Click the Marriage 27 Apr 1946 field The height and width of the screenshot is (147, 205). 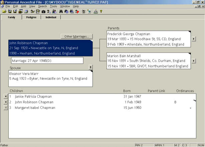[47, 61]
